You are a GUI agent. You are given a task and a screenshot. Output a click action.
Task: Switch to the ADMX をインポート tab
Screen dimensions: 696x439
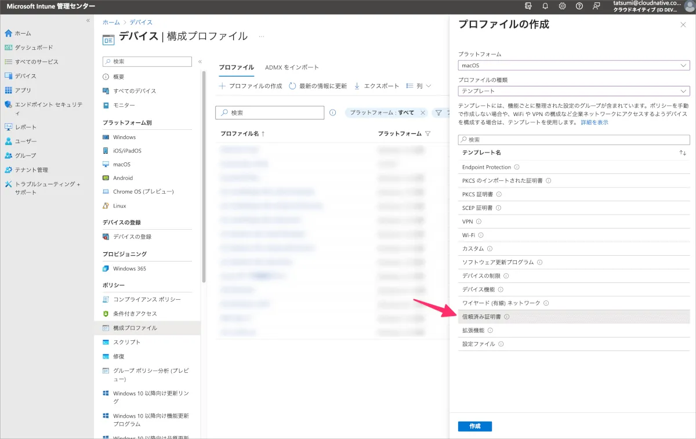(x=292, y=67)
